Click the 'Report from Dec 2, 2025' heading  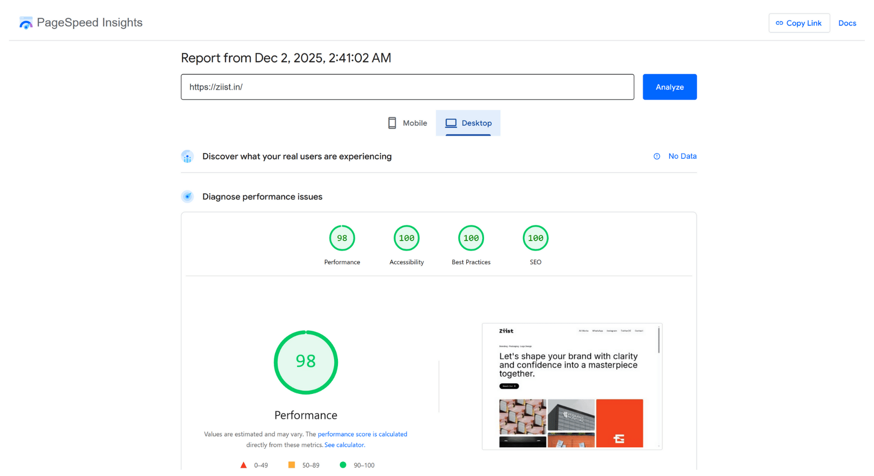tap(286, 58)
